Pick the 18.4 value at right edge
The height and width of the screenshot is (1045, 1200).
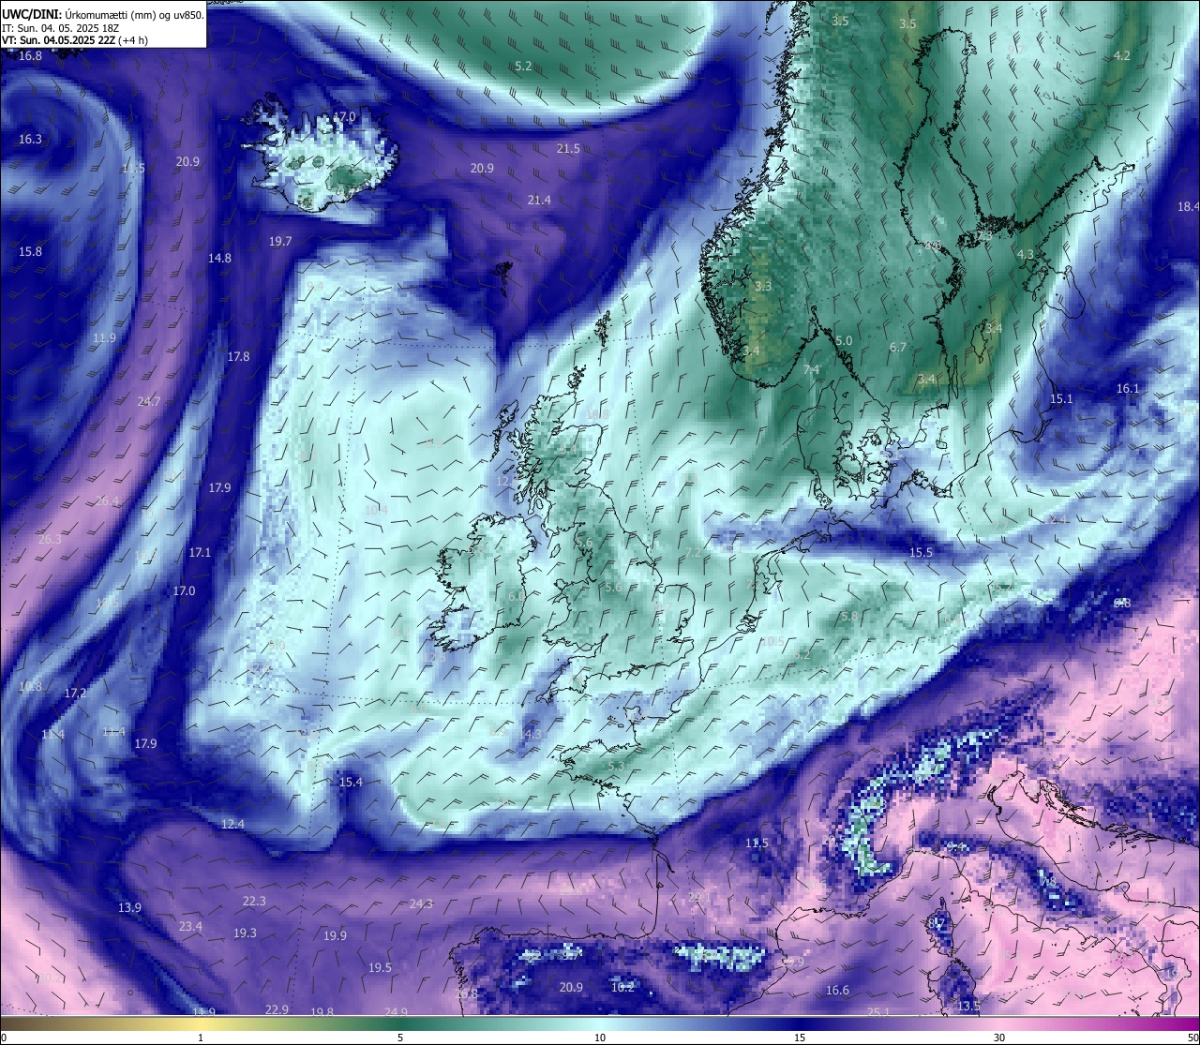(1189, 207)
